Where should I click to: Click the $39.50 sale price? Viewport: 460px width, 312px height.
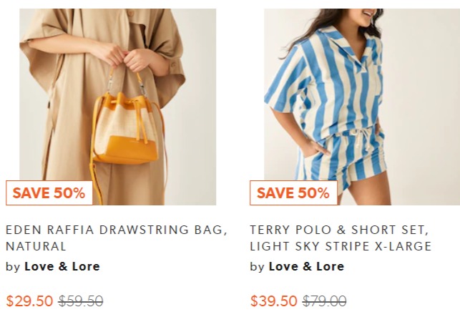tap(274, 301)
